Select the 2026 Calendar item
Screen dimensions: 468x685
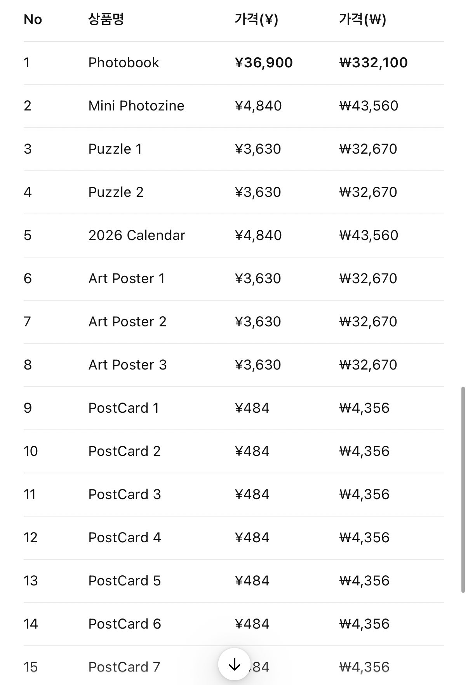tap(137, 235)
